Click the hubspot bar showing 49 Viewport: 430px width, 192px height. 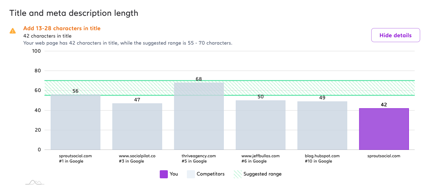(322, 125)
